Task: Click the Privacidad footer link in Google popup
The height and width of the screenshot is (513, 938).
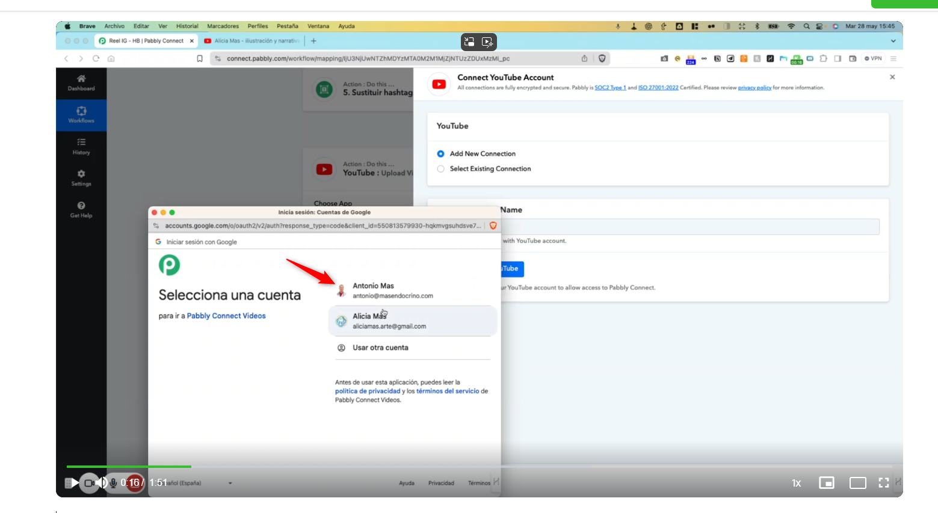Action: point(441,483)
